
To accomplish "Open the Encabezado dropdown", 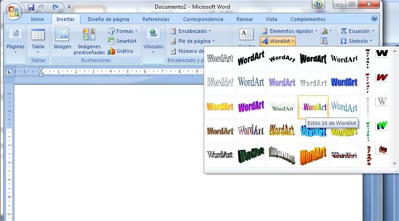I will (x=191, y=31).
